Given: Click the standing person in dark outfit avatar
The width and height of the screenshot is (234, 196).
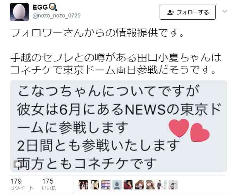Looking at the screenshot, I should [x=162, y=185].
